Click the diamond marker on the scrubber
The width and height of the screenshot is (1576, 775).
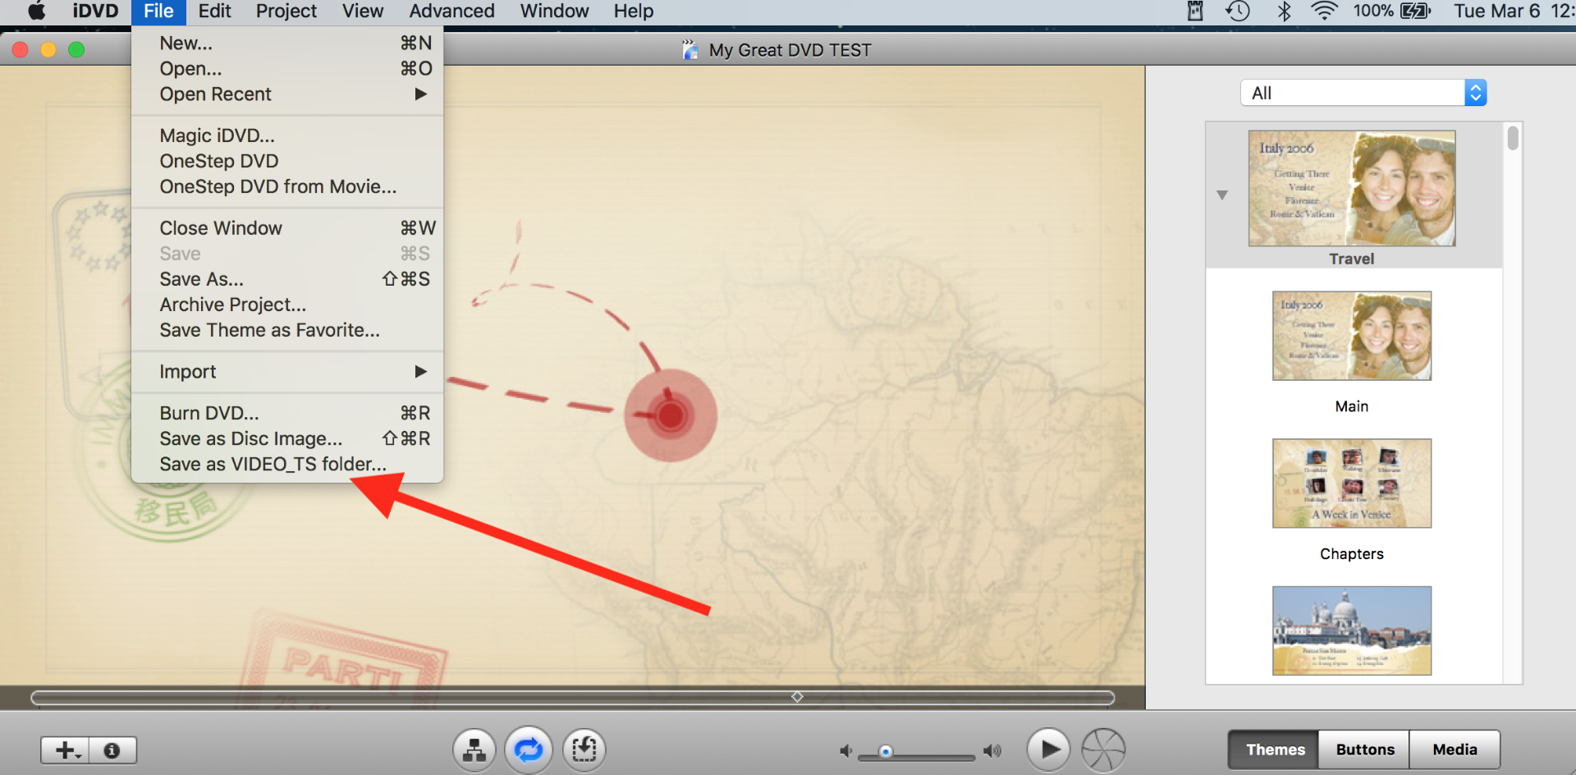click(x=797, y=697)
